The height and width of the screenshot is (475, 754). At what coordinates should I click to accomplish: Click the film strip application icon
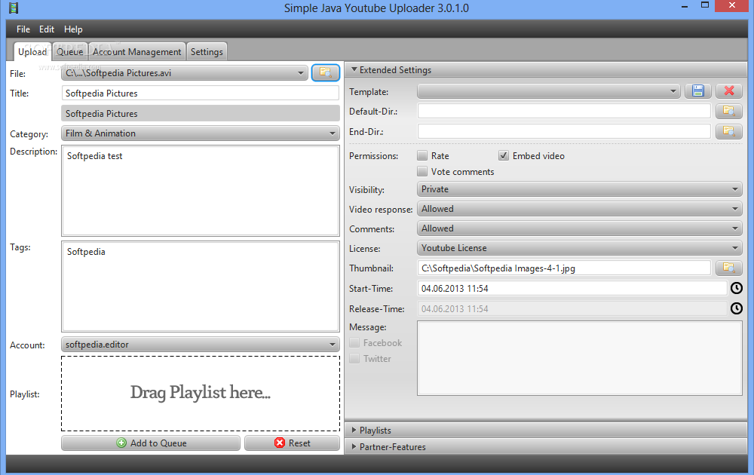(14, 8)
